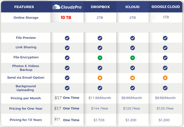This screenshot has height=127, width=184.
Task: Click the ICLOUD column header
Action: pos(132,7)
